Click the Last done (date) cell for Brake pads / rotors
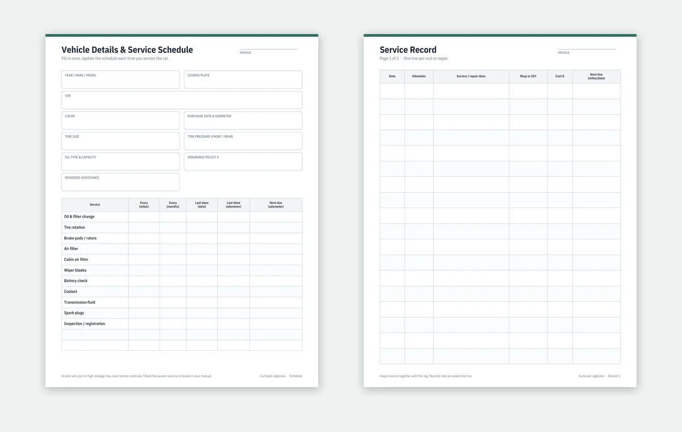The height and width of the screenshot is (432, 682). 202,238
